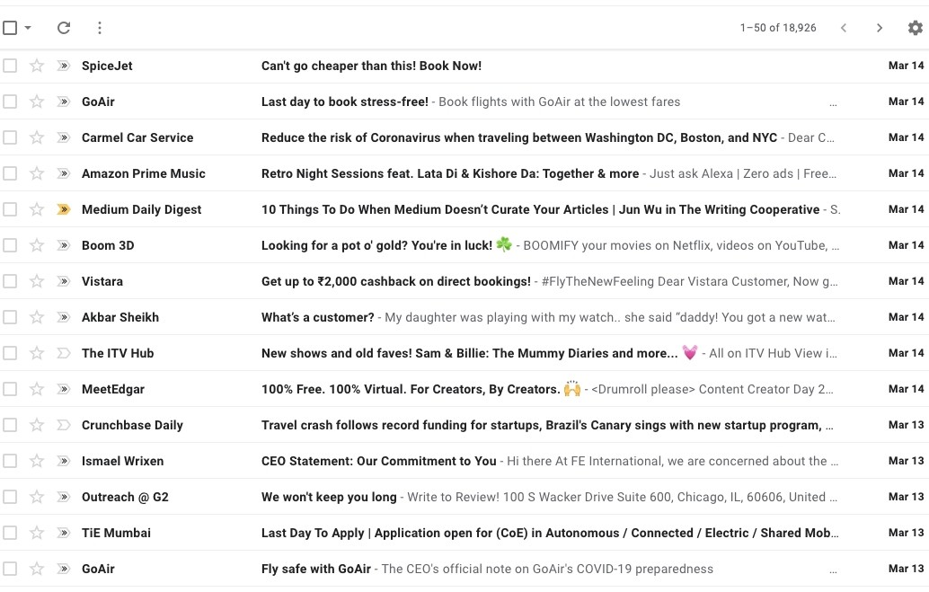The image size is (929, 592).
Task: Star the TiE Mumbai email
Action: pyautogui.click(x=37, y=533)
